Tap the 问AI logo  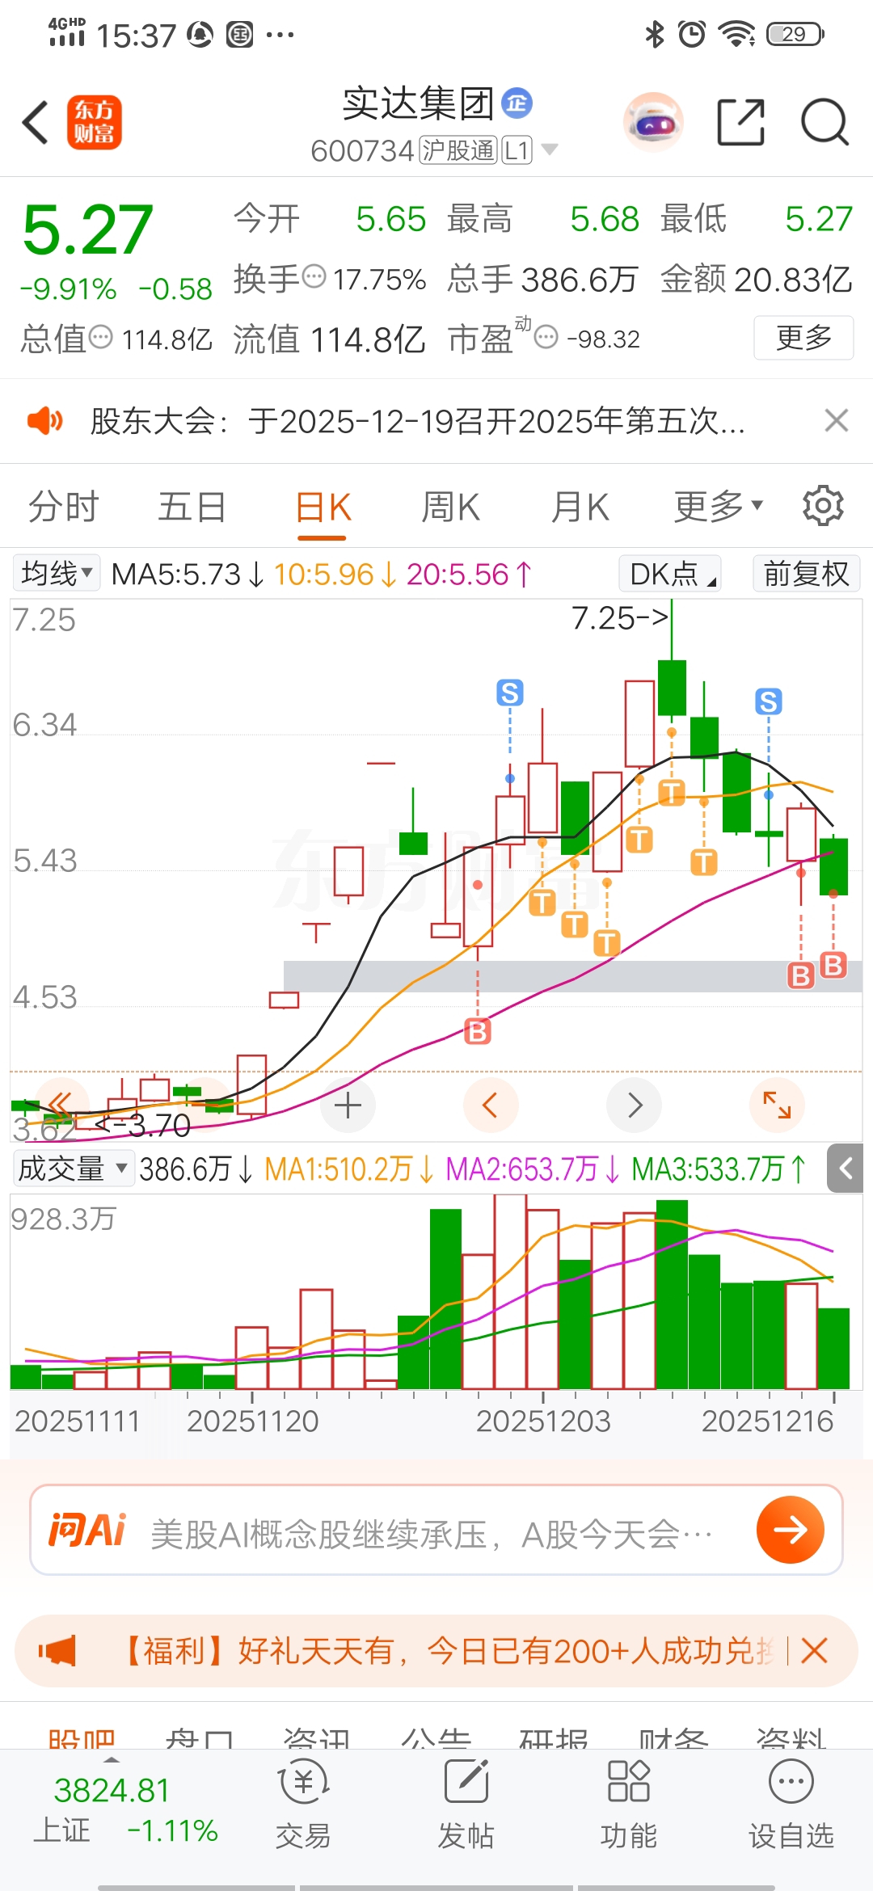[87, 1530]
